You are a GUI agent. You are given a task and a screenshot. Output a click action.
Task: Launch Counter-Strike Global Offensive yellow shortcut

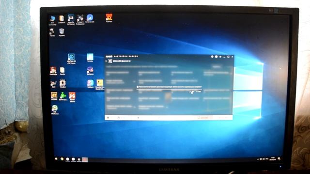[100, 85]
